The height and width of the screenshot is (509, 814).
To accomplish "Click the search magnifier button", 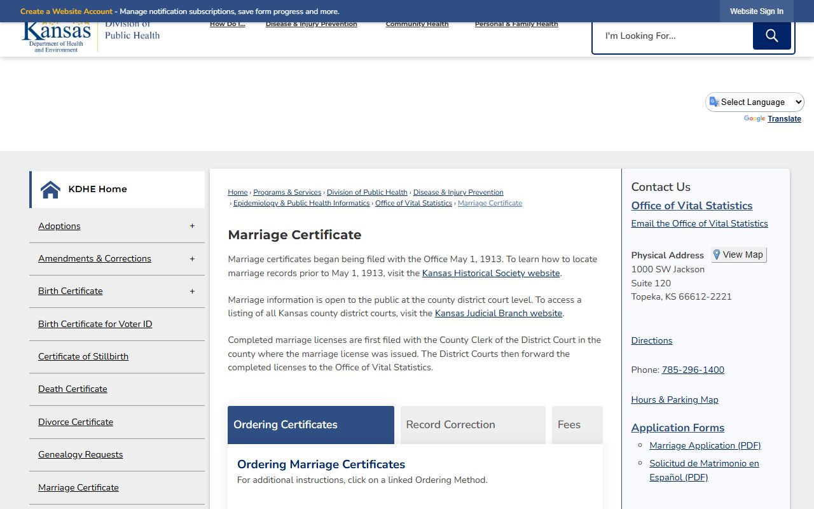I will 771,36.
